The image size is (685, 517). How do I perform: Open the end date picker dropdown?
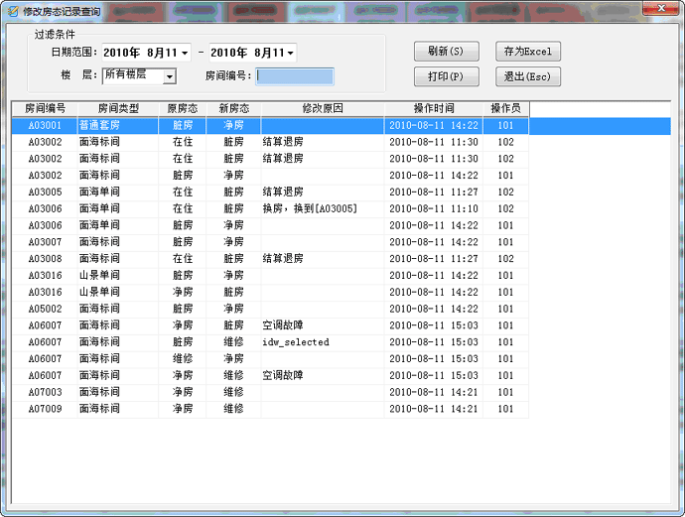pyautogui.click(x=290, y=53)
